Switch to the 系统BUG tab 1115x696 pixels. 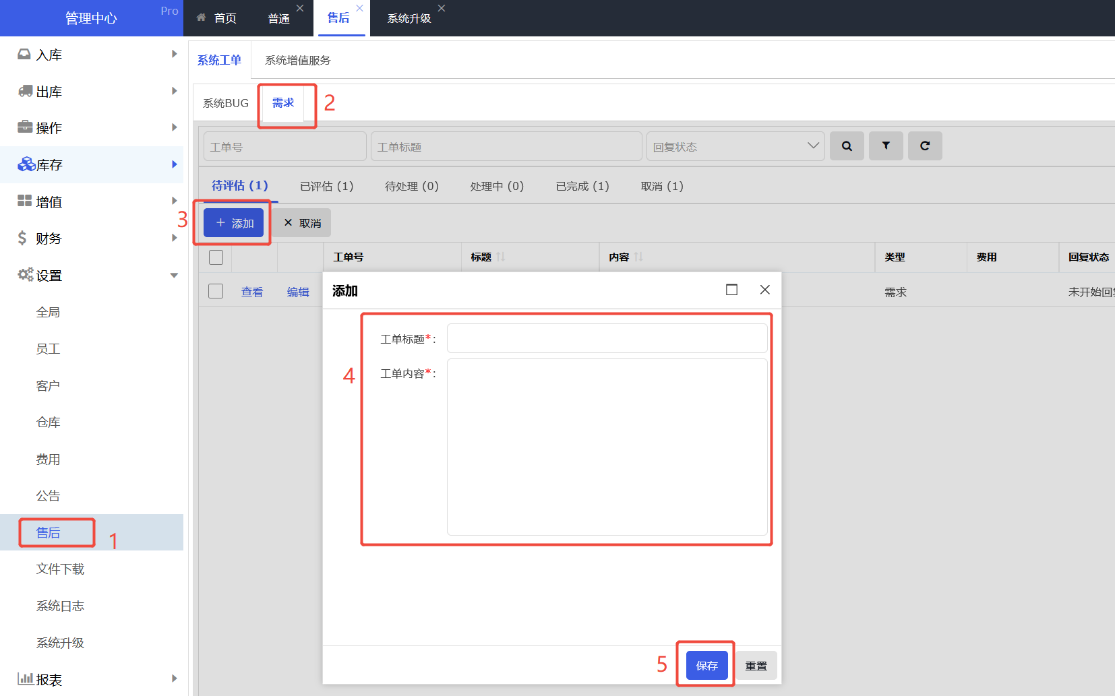coord(226,103)
